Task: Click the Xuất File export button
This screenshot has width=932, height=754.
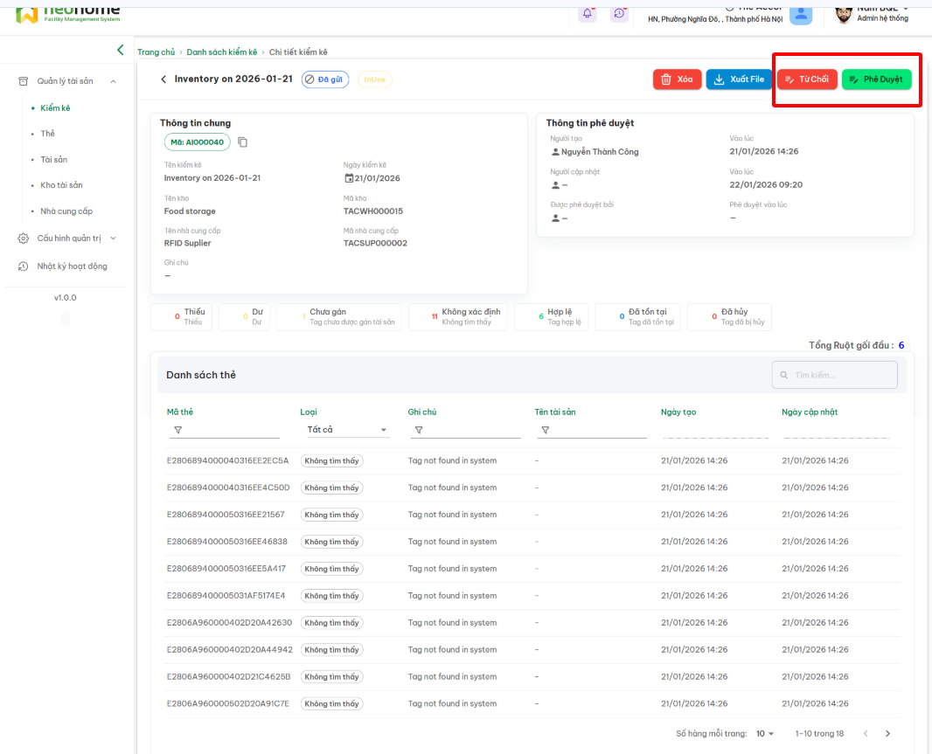Action: click(x=739, y=80)
